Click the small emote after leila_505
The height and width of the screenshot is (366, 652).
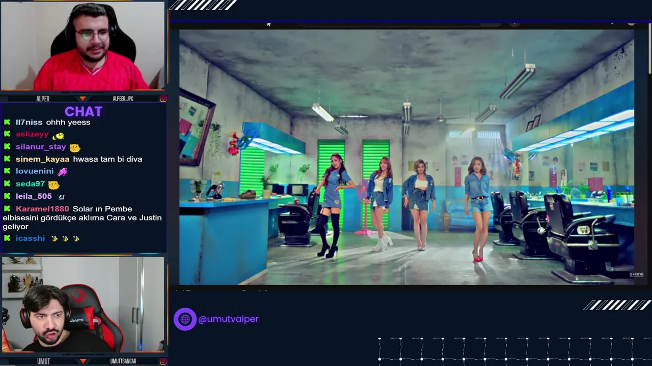coord(61,197)
